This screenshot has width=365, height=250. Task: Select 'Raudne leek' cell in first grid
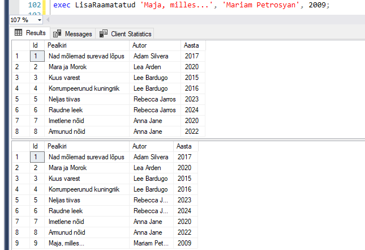(x=65, y=109)
